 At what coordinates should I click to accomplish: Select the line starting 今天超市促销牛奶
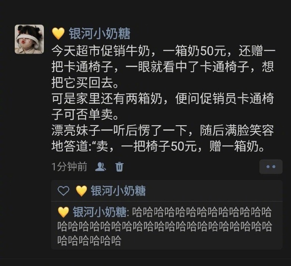[163, 51]
